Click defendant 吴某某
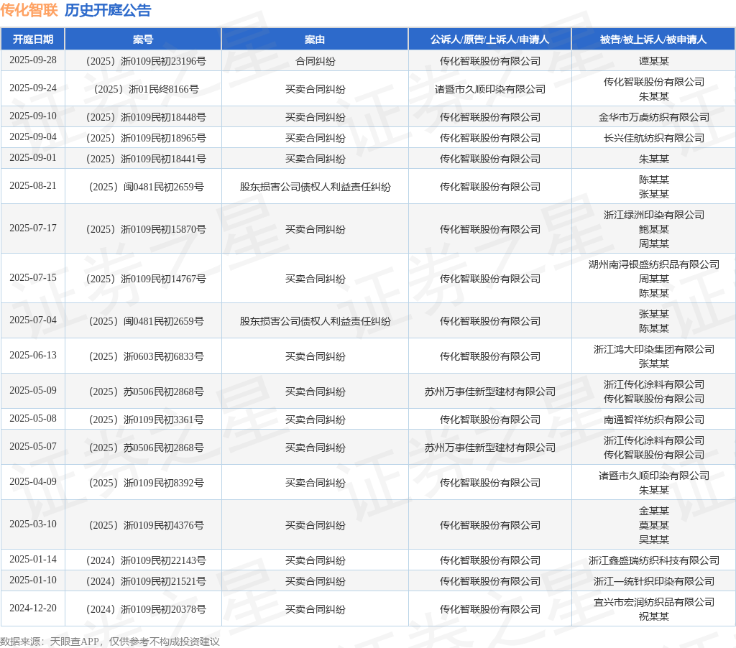Screen dimensions: 736x648 [x=653, y=540]
